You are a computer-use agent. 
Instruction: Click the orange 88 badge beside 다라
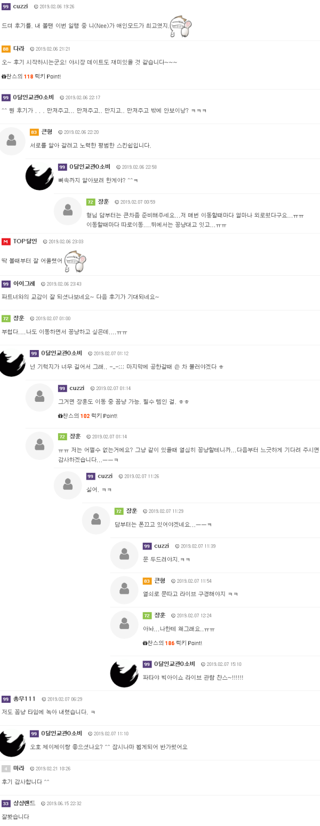coord(6,49)
